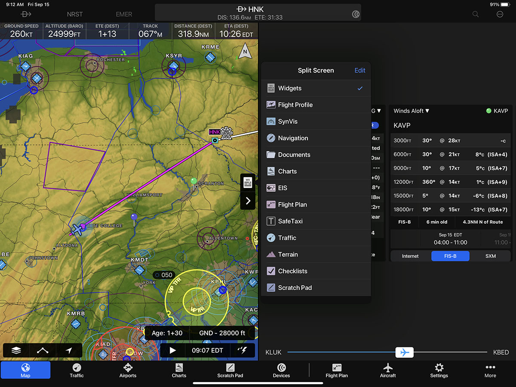Tap the graphical route edit icon
The height and width of the screenshot is (387, 516).
(x=43, y=350)
